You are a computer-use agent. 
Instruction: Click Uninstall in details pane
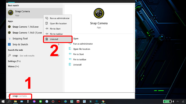pyautogui.click(x=77, y=65)
